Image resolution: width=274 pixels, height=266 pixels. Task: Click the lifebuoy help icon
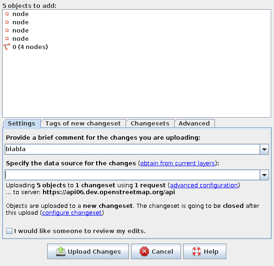197,251
